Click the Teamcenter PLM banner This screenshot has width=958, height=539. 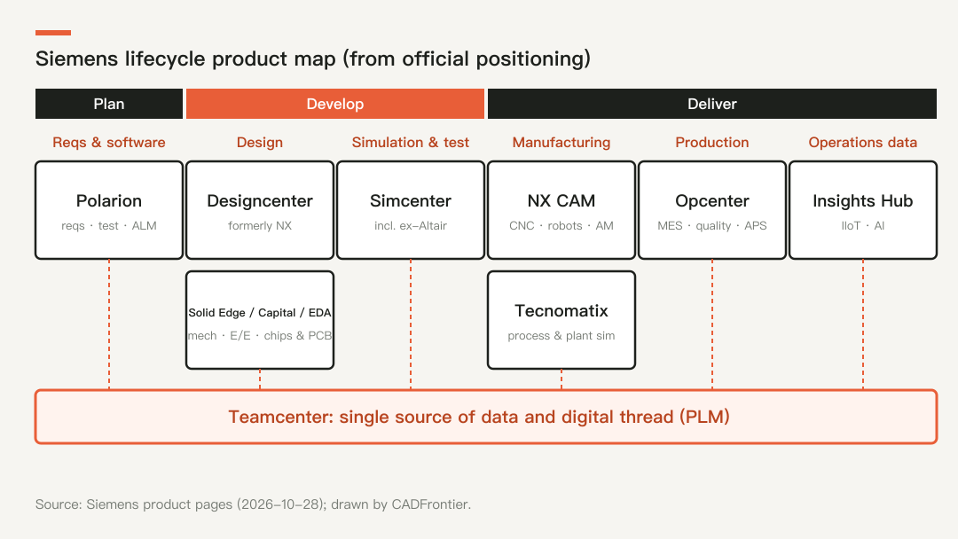(486, 417)
